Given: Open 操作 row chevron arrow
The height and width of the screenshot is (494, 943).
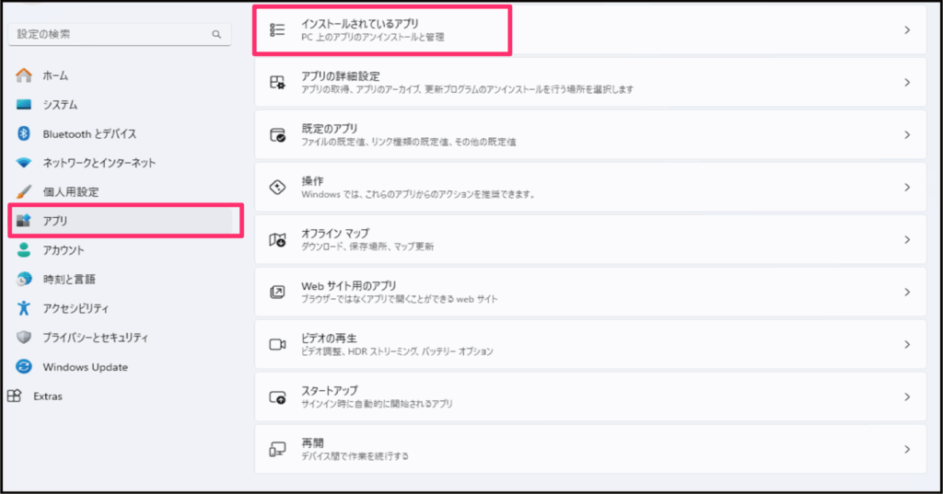Looking at the screenshot, I should pos(907,187).
